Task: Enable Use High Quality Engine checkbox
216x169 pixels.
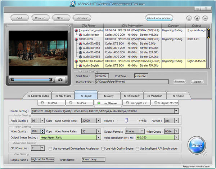Action: click(x=103, y=149)
